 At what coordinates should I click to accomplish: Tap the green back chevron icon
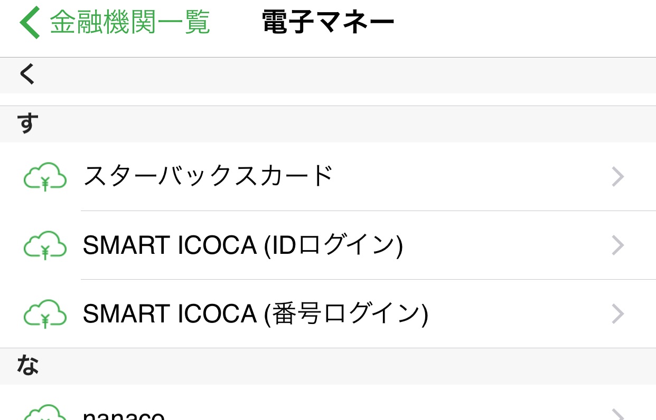pyautogui.click(x=30, y=22)
